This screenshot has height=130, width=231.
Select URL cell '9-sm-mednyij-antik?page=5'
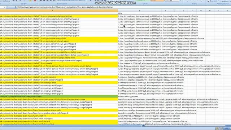coord(59,94)
